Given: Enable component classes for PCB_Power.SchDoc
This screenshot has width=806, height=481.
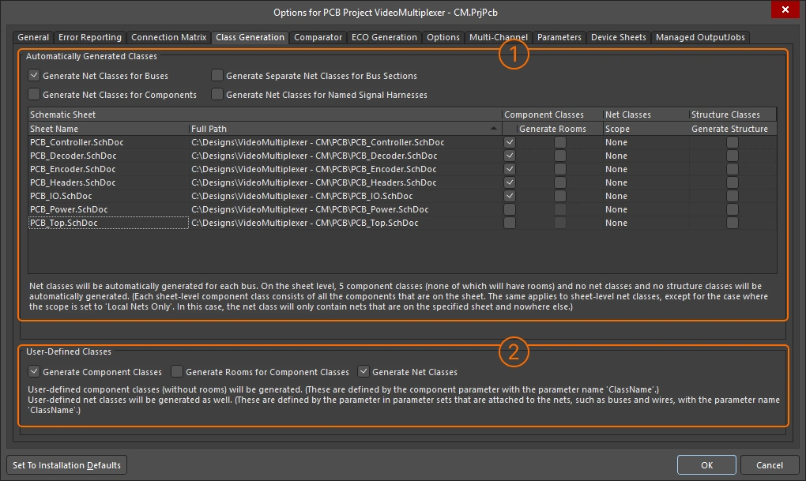Looking at the screenshot, I should click(510, 209).
